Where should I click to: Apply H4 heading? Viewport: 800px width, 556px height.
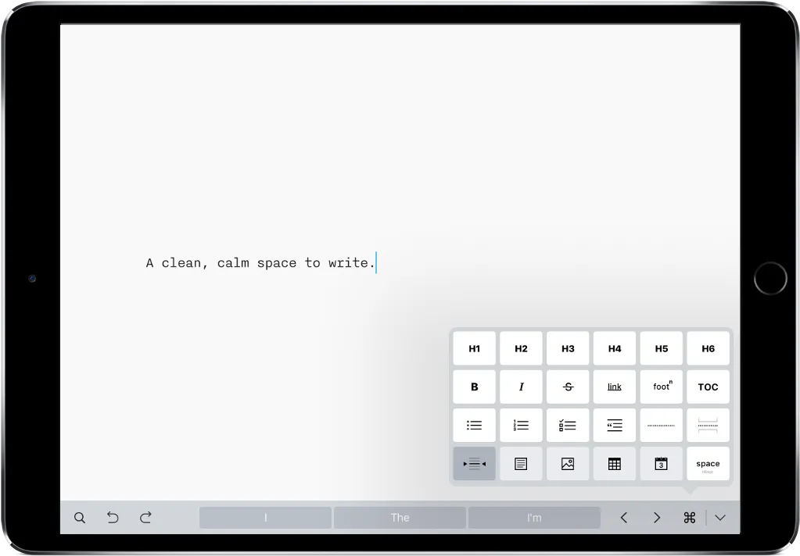615,348
